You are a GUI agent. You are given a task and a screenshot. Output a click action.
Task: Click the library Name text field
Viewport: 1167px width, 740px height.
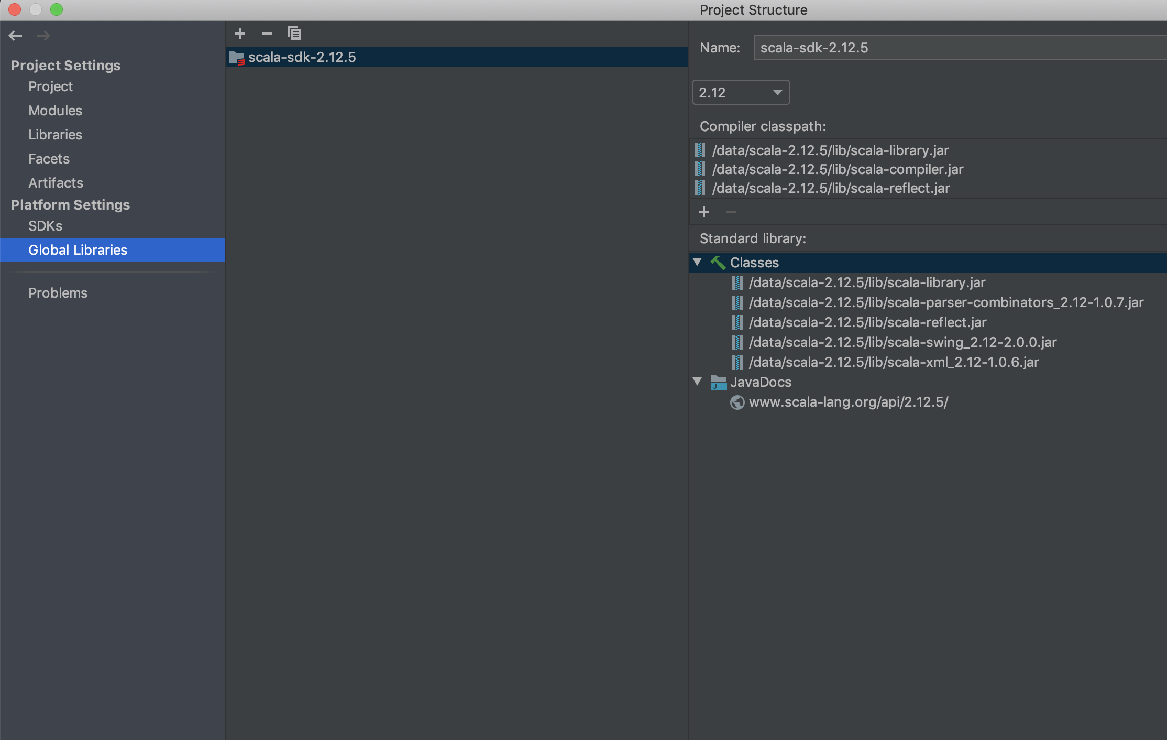tap(959, 48)
